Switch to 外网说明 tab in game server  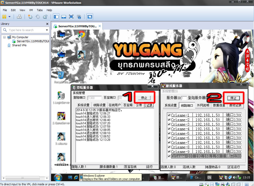tap(203, 105)
